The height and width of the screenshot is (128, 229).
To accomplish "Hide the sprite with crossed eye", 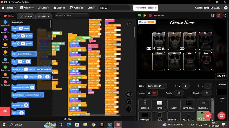I will [154, 93].
